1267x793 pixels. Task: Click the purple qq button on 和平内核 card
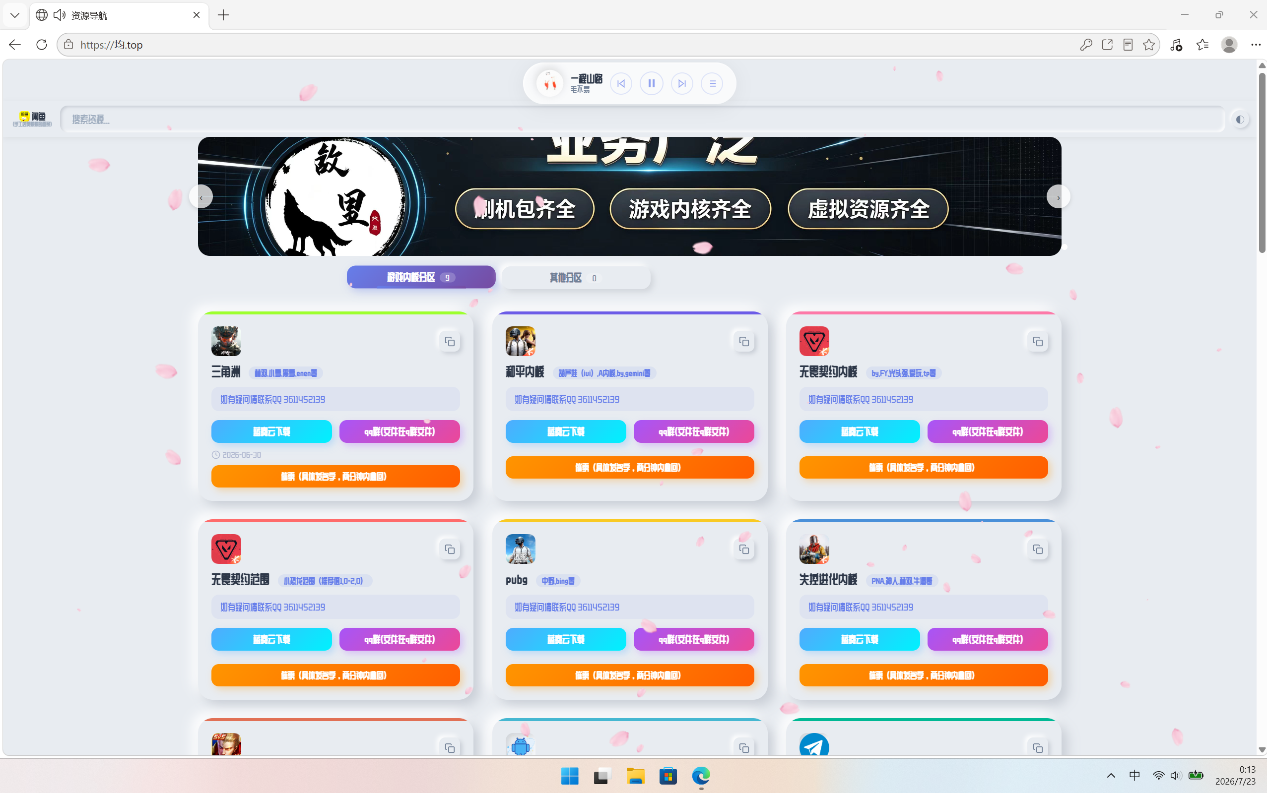pyautogui.click(x=693, y=431)
